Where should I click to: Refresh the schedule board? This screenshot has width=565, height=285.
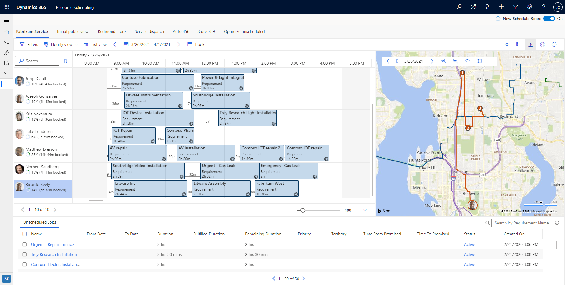tap(554, 44)
